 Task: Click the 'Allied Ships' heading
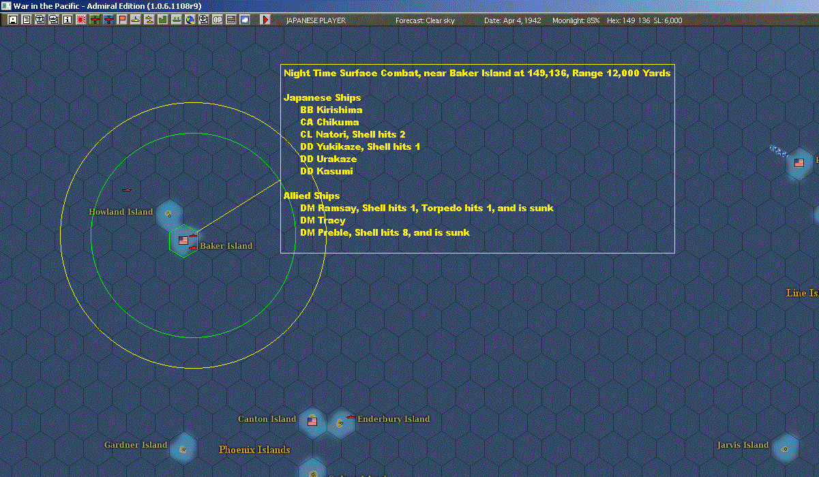tap(312, 196)
